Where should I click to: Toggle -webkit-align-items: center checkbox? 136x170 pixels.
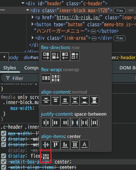[x=4, y=167]
